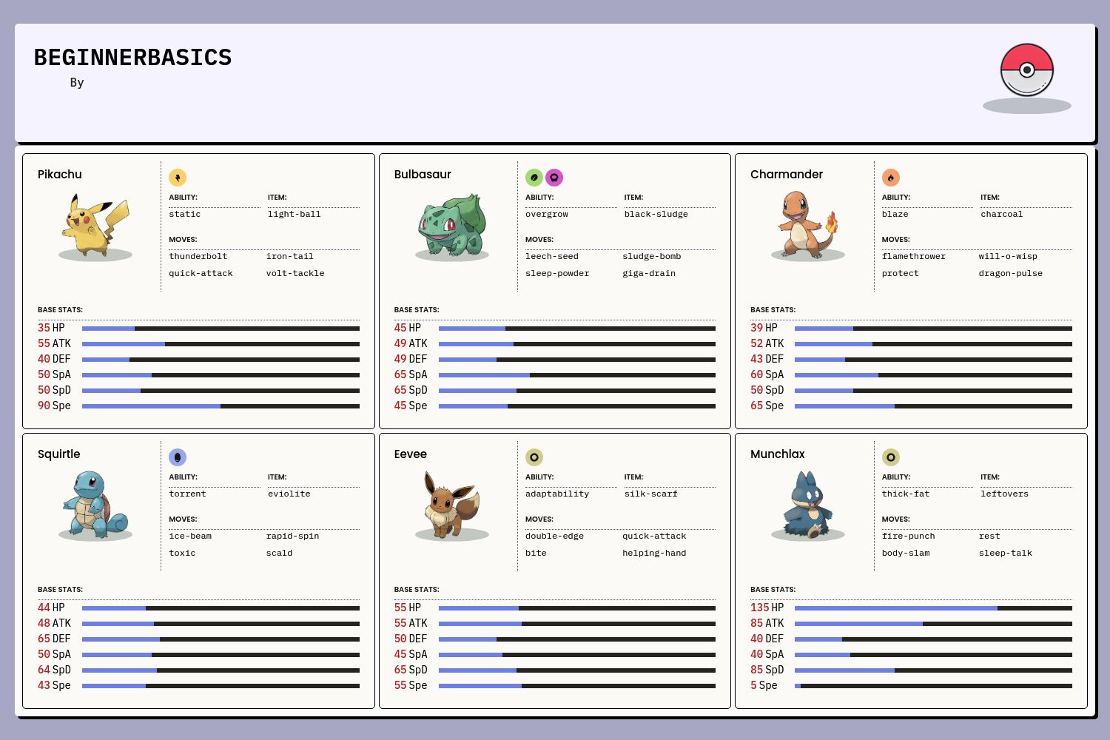Click Charmander's fire type icon

[x=891, y=178]
